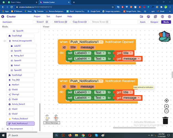Open the Screen1 dropdown
Viewport: 173px width, 138px height.
pos(42,22)
